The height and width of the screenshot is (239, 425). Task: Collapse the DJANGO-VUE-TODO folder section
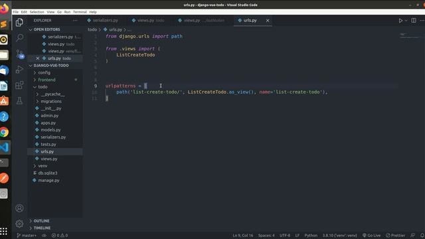(51, 66)
